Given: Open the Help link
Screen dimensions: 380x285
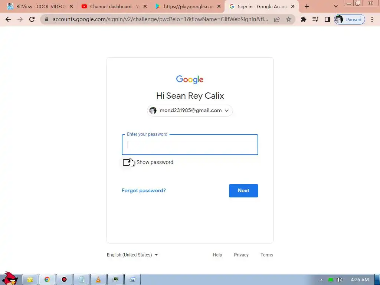Looking at the screenshot, I should tap(217, 255).
